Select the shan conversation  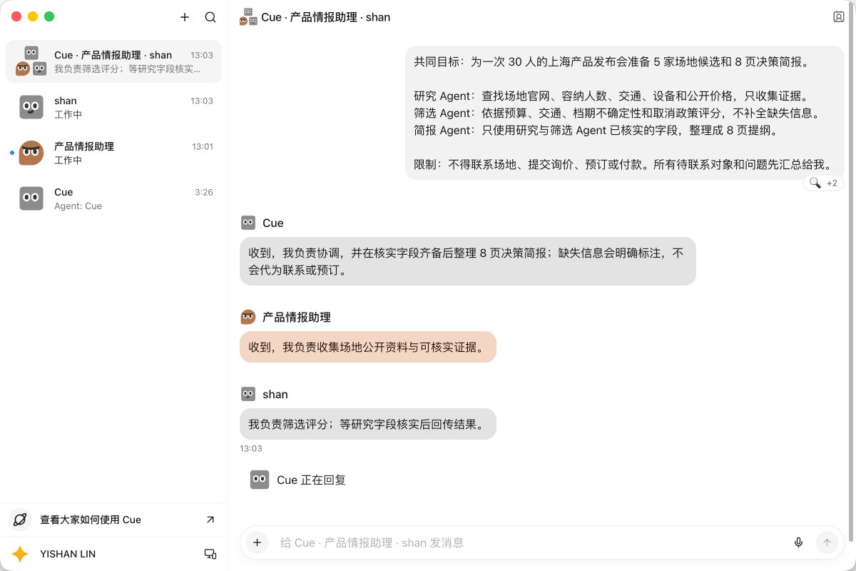113,107
